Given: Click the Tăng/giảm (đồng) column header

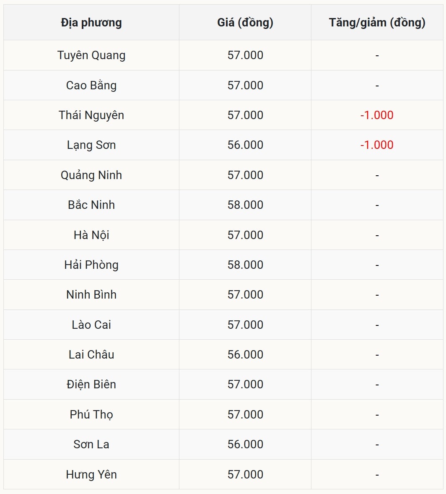Looking at the screenshot, I should pos(377,23).
